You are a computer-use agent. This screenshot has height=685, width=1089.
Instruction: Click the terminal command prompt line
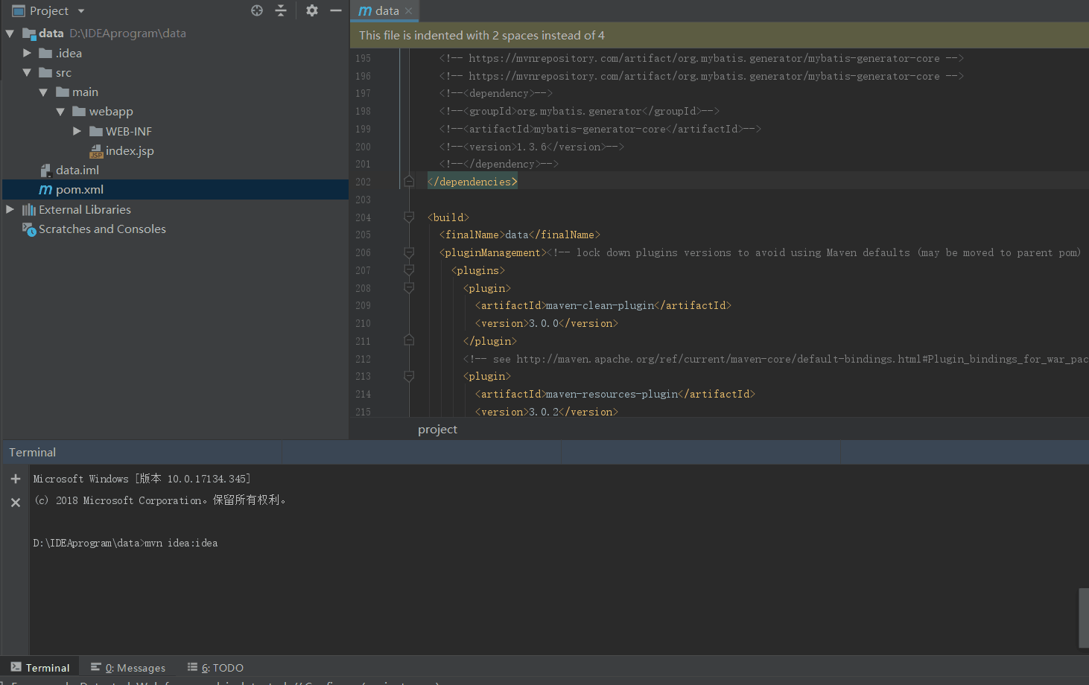pos(125,544)
